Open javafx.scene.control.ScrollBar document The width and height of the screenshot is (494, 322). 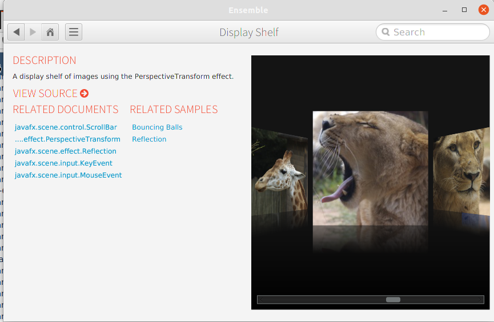click(x=66, y=127)
